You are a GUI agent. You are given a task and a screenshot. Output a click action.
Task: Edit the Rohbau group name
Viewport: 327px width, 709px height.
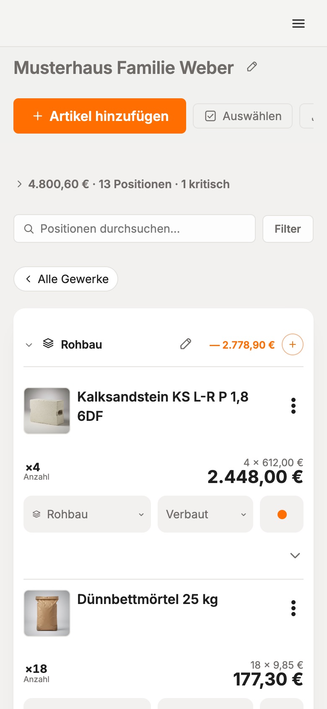point(186,344)
